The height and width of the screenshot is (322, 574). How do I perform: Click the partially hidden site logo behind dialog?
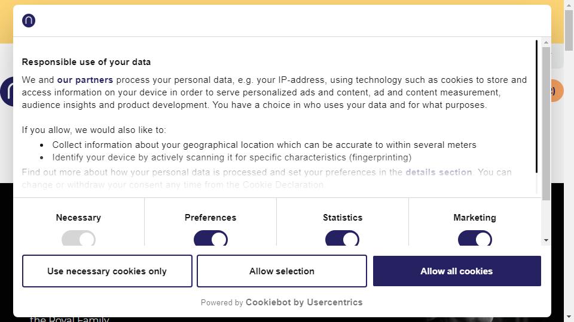pos(7,92)
